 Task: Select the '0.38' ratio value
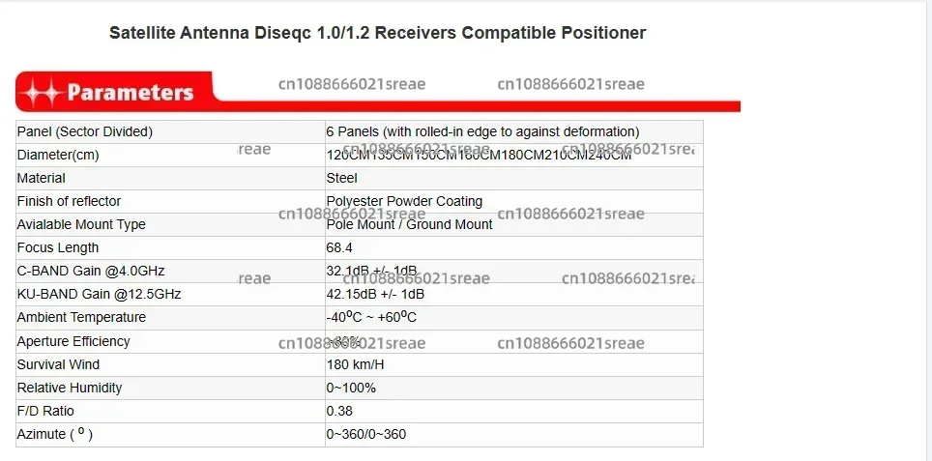pos(339,411)
